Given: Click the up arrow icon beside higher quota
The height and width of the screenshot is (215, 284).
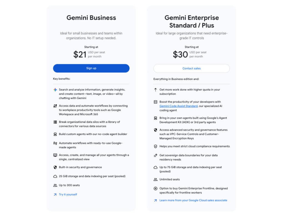Looking at the screenshot, I should (156, 90).
